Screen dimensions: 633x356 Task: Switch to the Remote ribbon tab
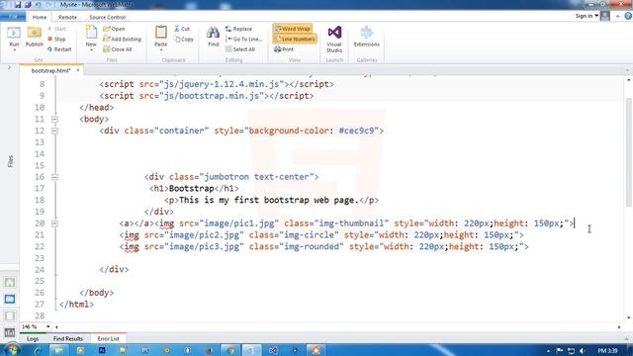67,17
